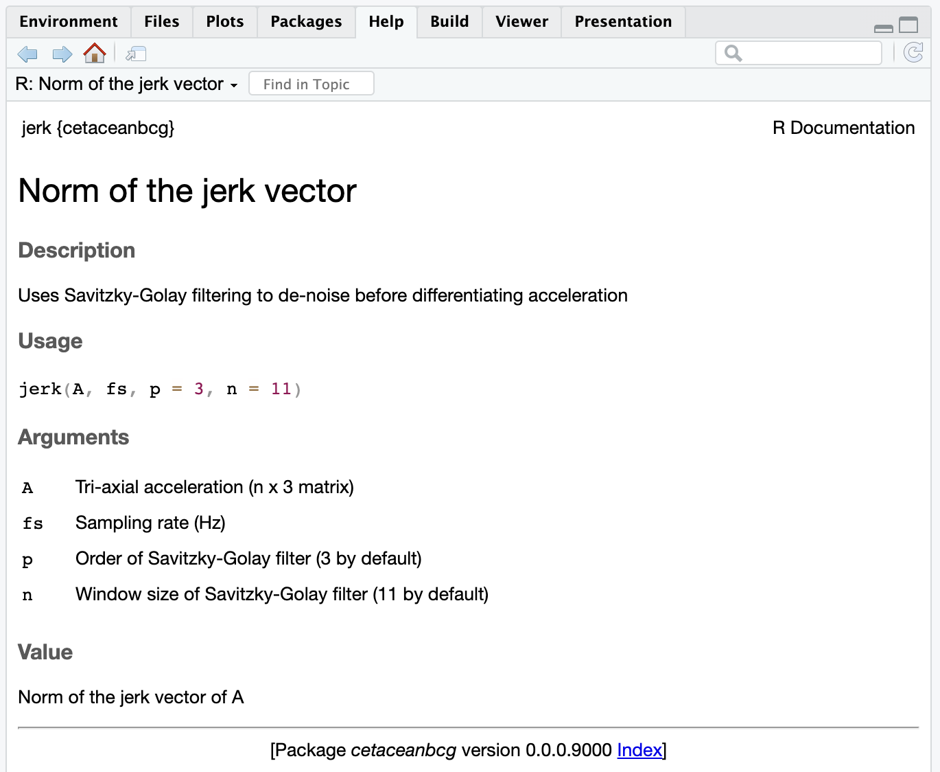Minimize the Help pane
Viewport: 940px width, 772px height.
click(x=884, y=27)
